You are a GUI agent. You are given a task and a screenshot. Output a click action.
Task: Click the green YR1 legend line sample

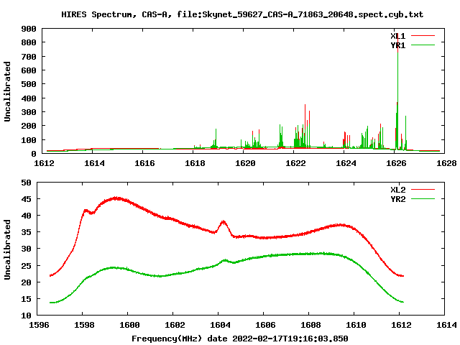click(x=423, y=45)
